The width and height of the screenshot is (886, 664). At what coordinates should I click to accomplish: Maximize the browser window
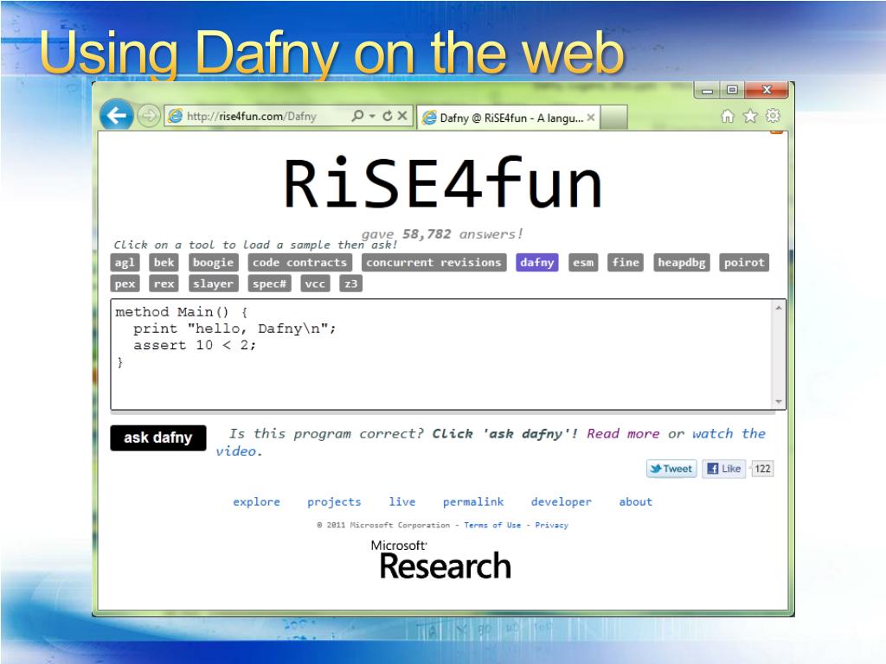(x=732, y=90)
